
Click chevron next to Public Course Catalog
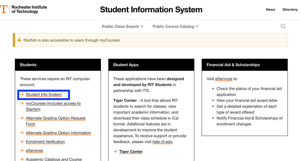point(197,26)
